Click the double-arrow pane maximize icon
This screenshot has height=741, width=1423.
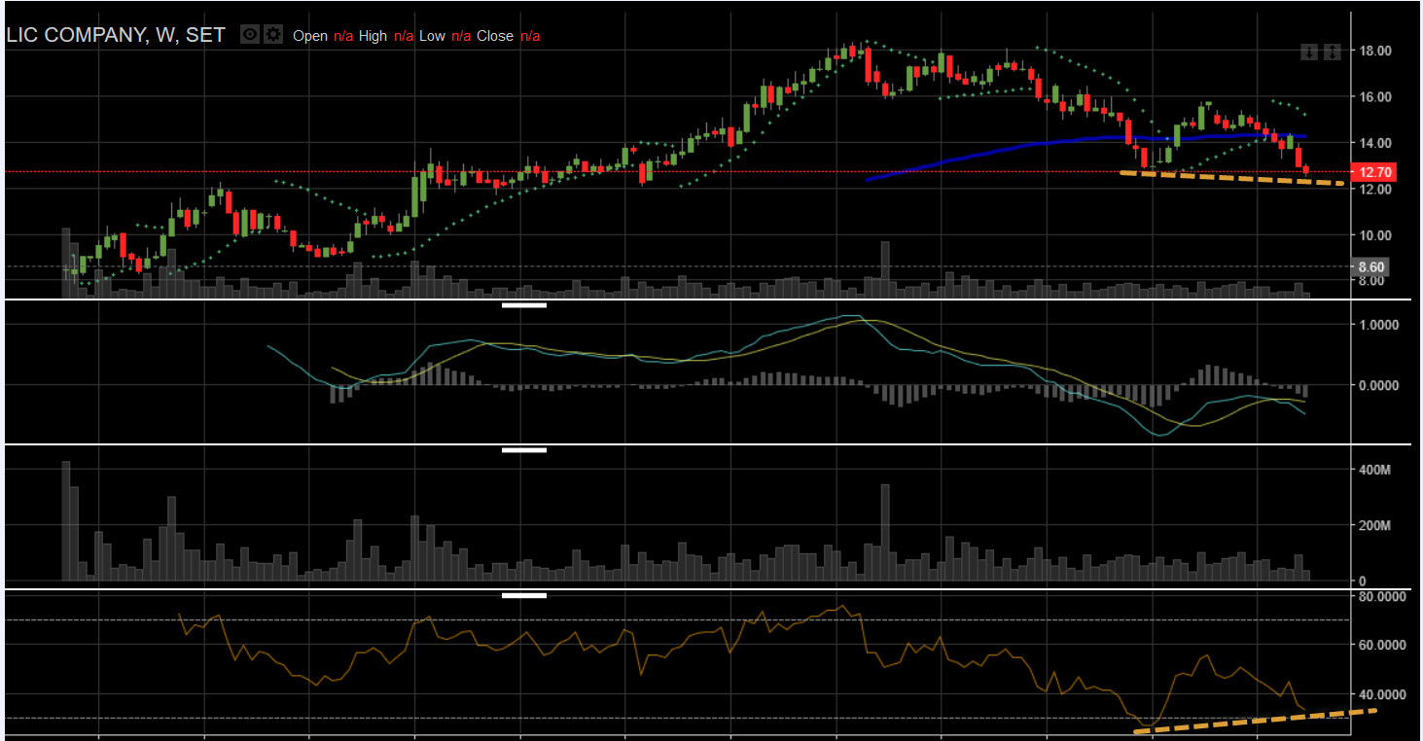click(1332, 52)
